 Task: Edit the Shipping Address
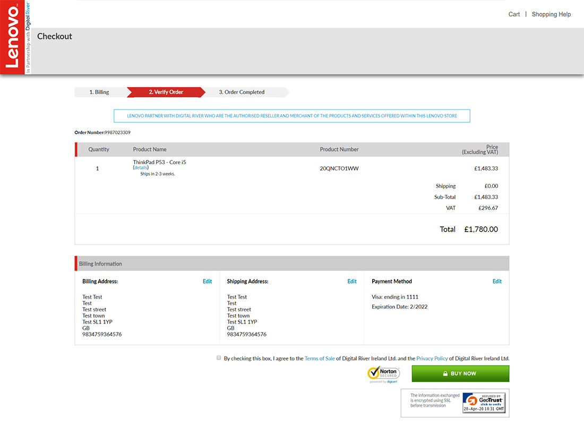point(352,282)
